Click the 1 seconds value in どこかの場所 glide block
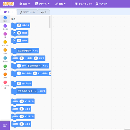Screen dimensions: 130x130 coord(19,66)
